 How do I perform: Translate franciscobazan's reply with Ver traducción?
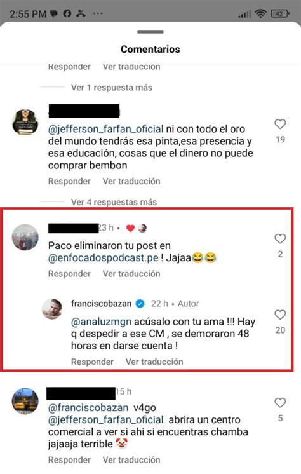tap(154, 362)
